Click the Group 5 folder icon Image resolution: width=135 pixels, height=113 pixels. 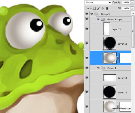(96, 14)
